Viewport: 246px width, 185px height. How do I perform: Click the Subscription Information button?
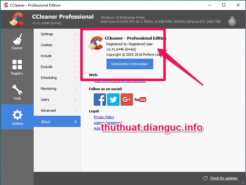[130, 64]
